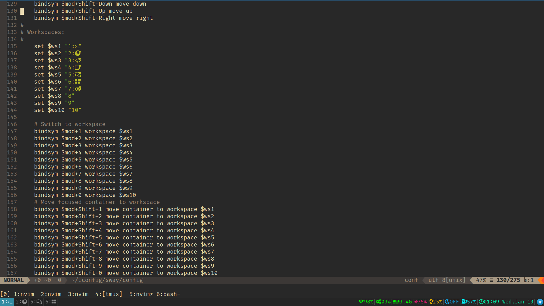544x306 pixels.
Task: Click the battery 57% charging indicator
Action: click(x=469, y=302)
